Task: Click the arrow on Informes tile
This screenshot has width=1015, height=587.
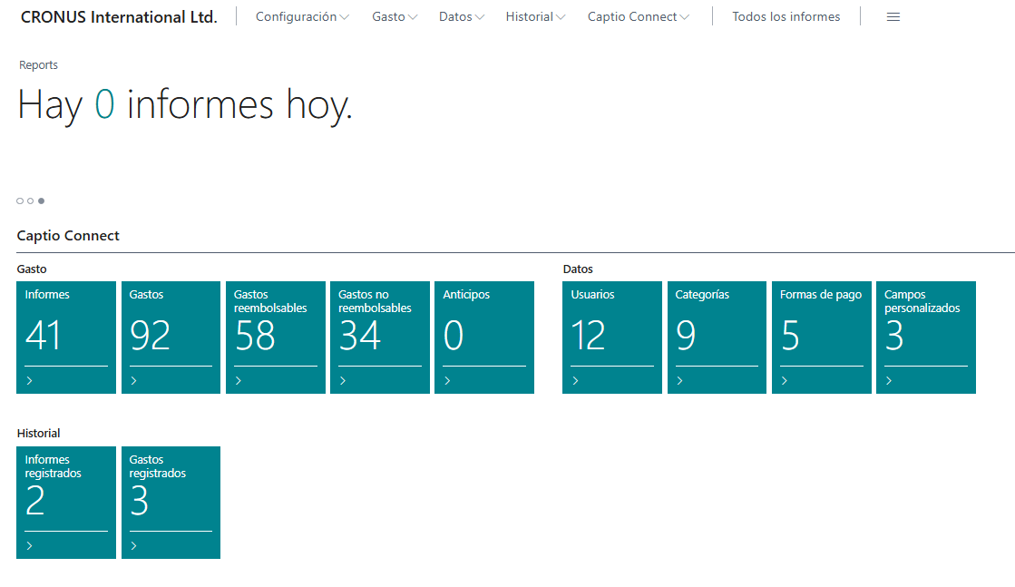Action: click(x=30, y=381)
